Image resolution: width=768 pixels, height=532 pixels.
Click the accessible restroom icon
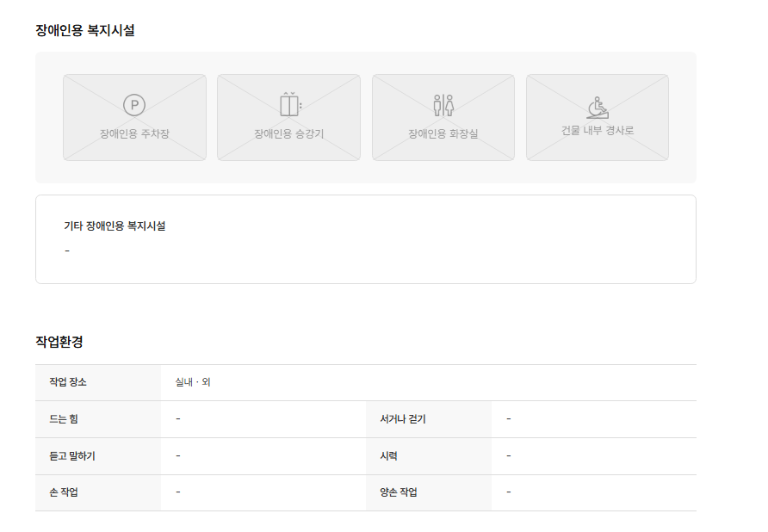pos(443,105)
